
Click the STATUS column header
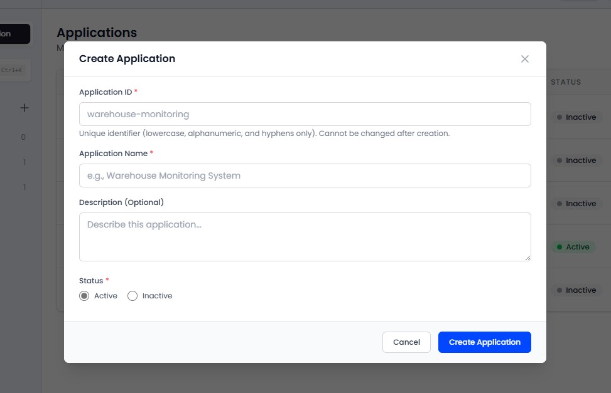tap(566, 82)
